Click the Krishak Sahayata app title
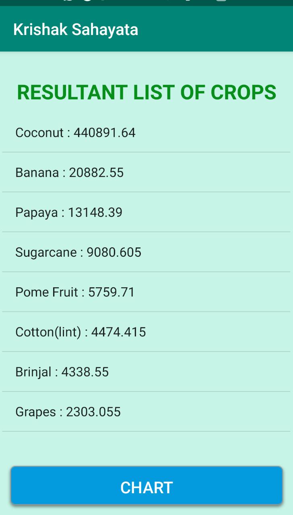Image resolution: width=293 pixels, height=515 pixels. pyautogui.click(x=76, y=30)
